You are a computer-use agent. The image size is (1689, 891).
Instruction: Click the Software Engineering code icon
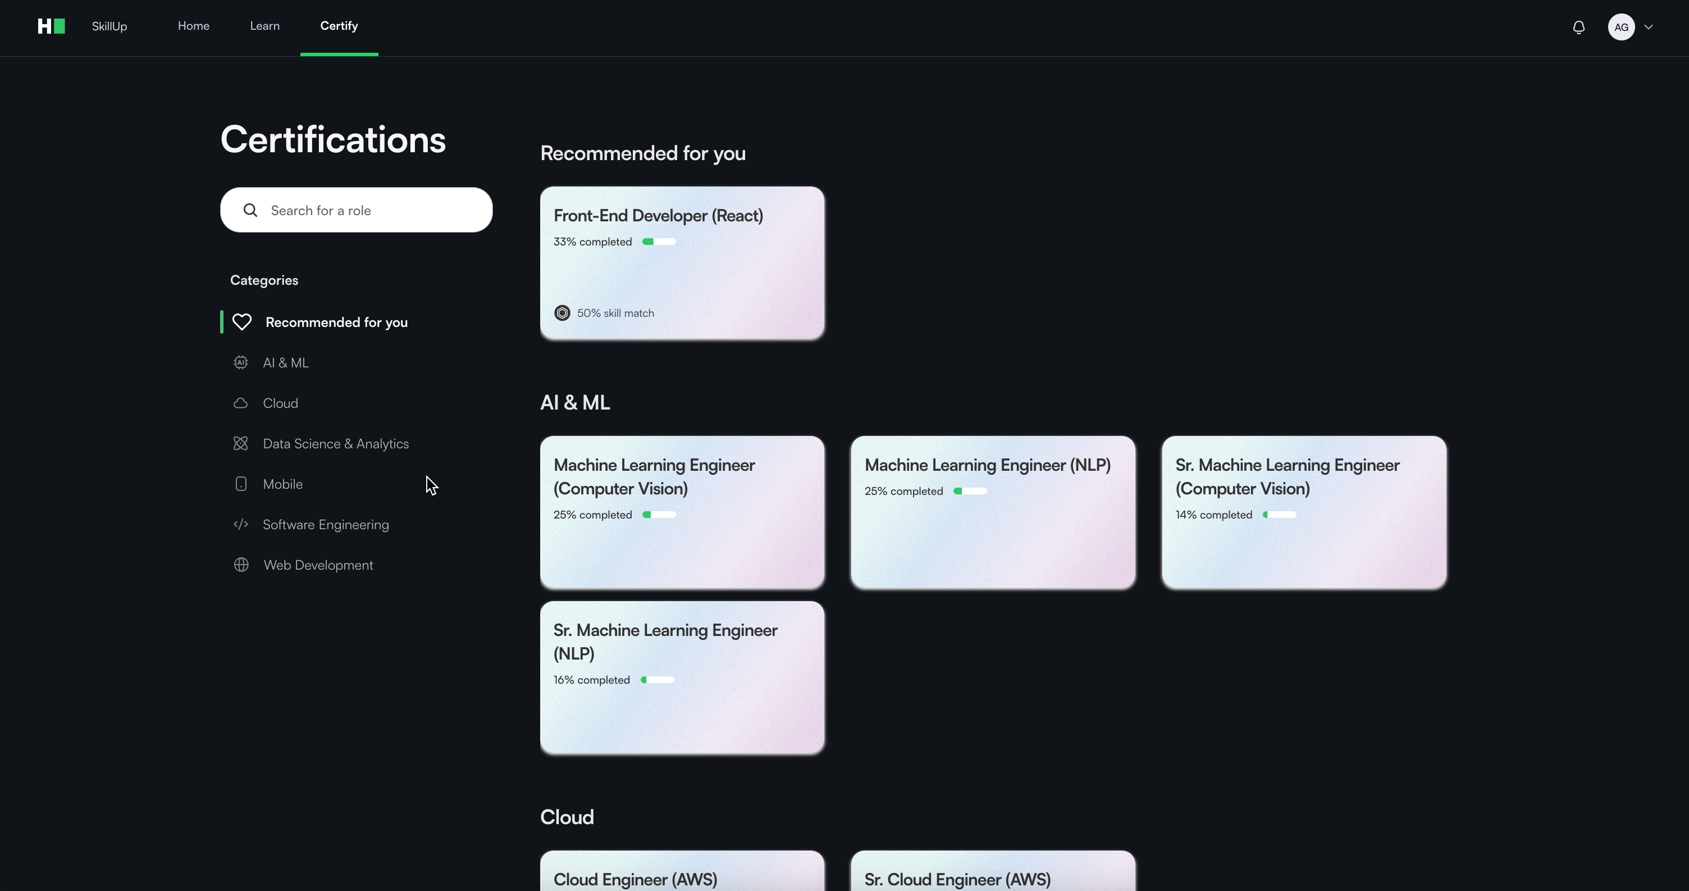pyautogui.click(x=241, y=524)
